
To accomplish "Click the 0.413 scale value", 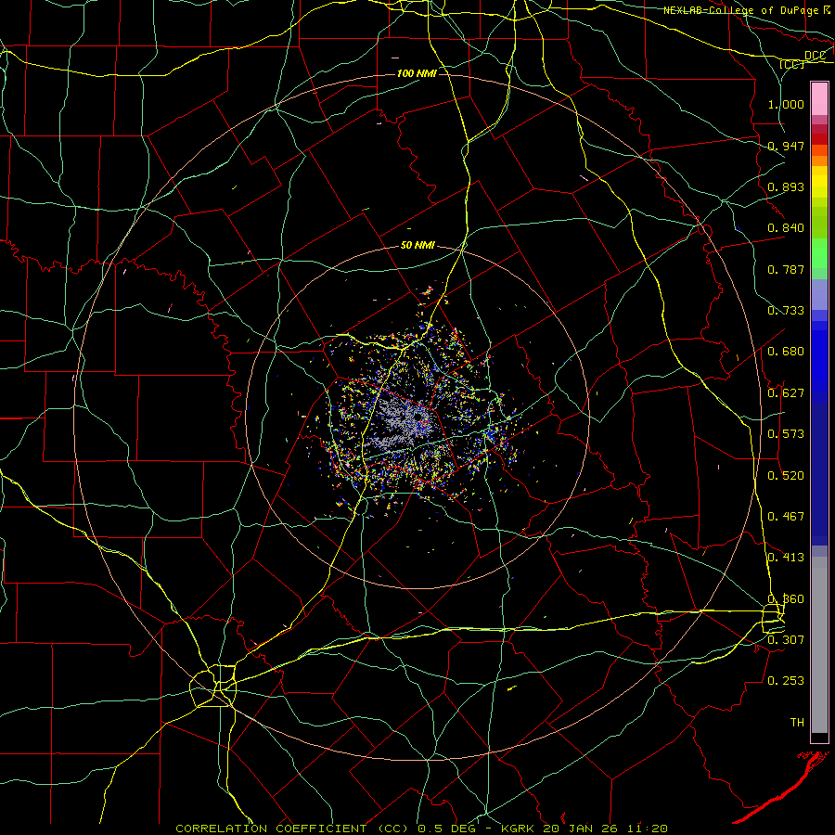I will pyautogui.click(x=786, y=558).
